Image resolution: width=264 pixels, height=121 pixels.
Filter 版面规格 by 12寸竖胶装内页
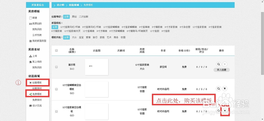(72, 31)
